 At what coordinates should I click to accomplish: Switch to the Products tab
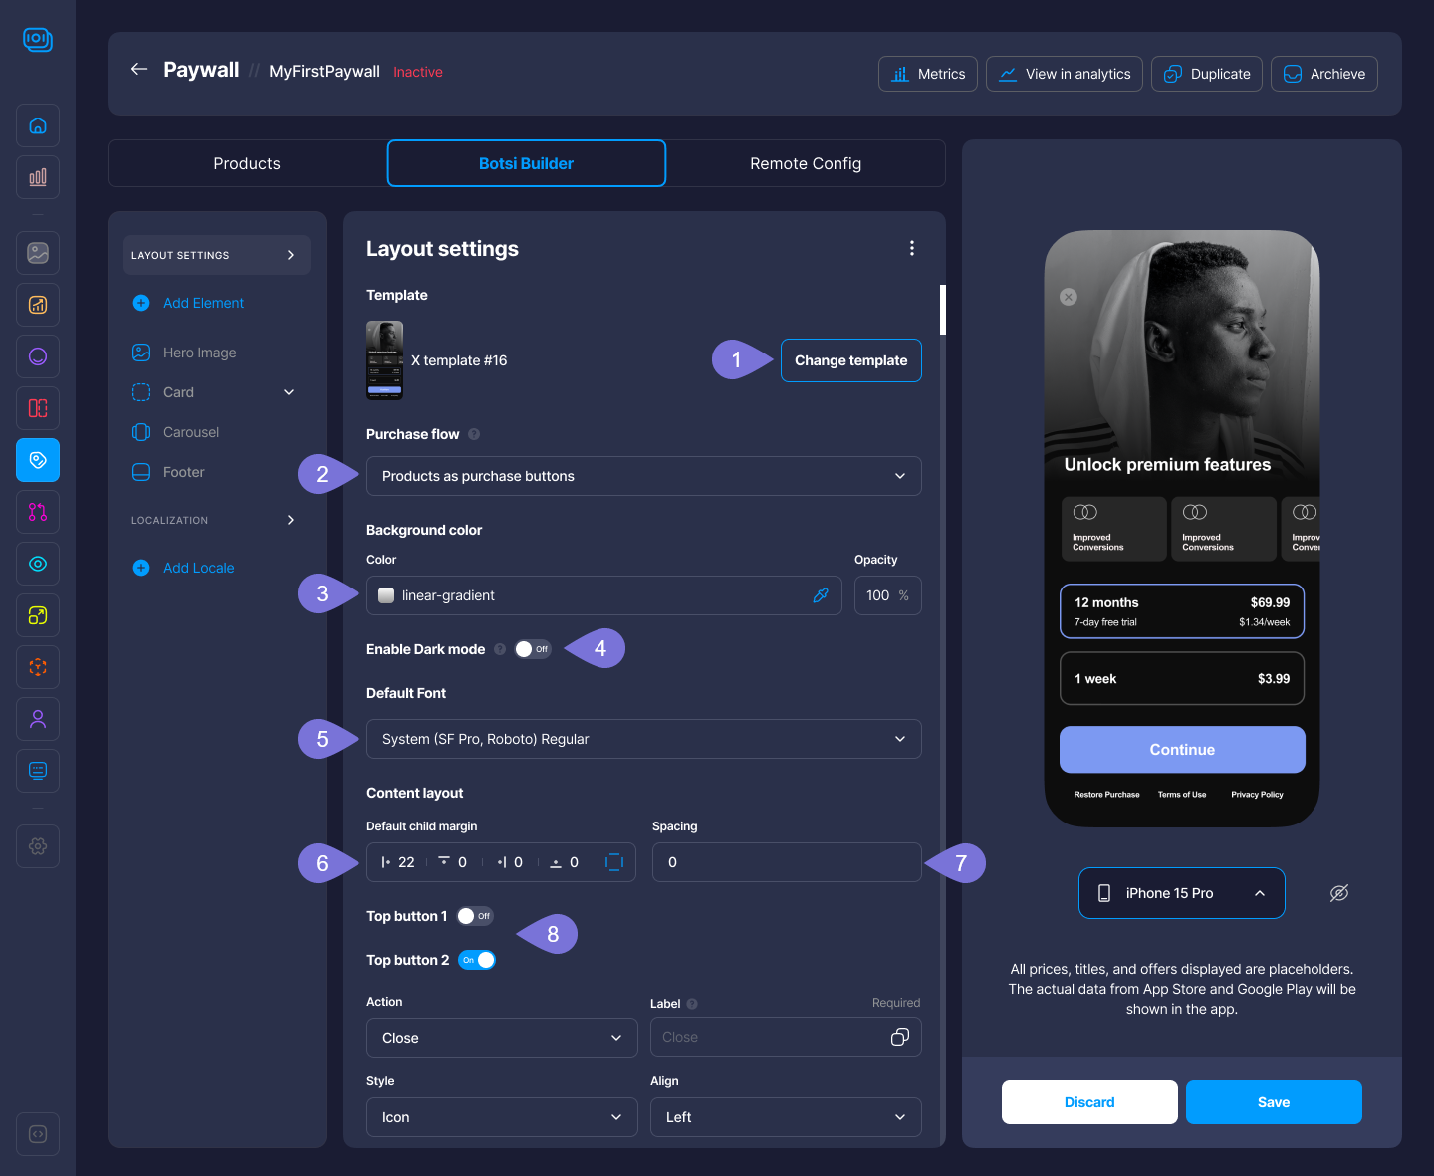click(247, 163)
